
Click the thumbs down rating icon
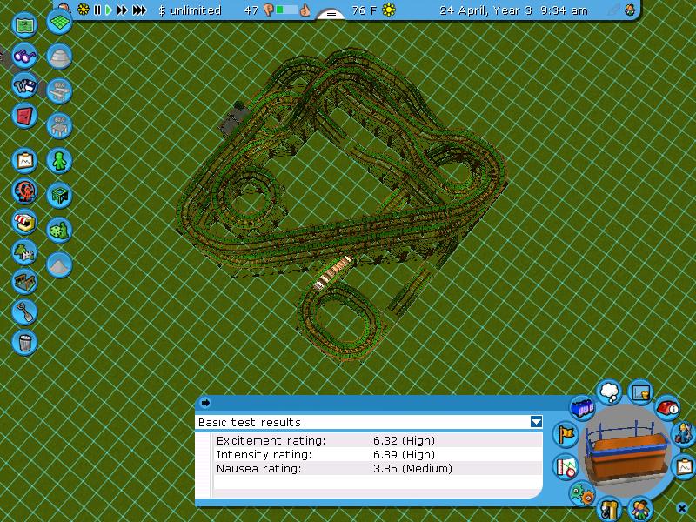[269, 10]
